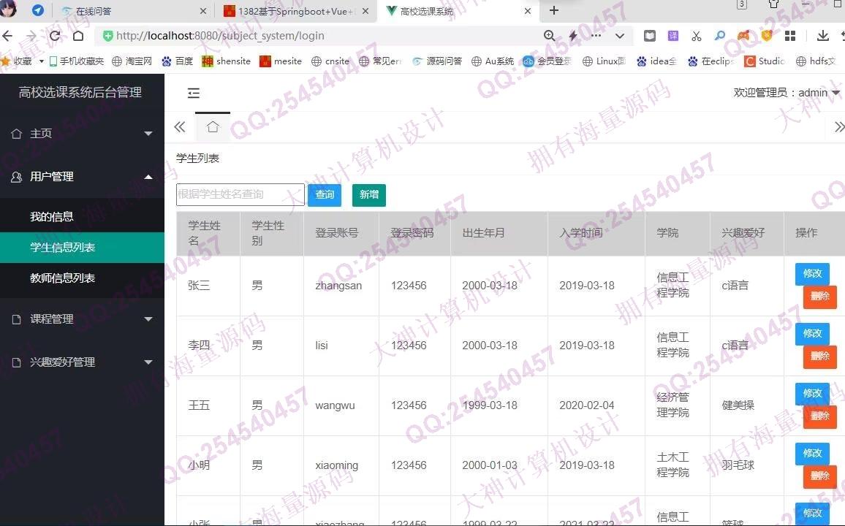This screenshot has height=526, width=845.
Task: Select 学生信息列表 in the sidebar
Action: [x=82, y=247]
